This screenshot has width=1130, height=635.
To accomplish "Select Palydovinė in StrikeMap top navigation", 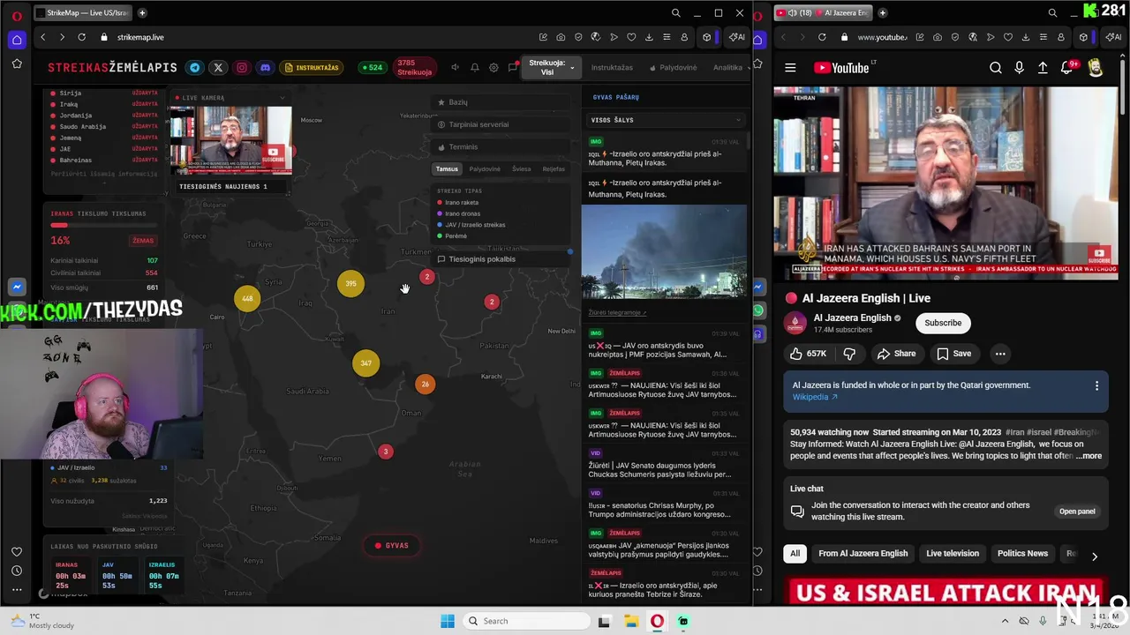I will coord(674,68).
